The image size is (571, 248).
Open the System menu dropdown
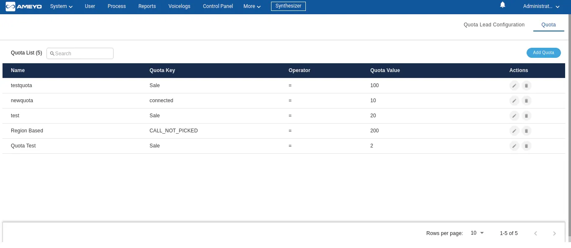61,6
